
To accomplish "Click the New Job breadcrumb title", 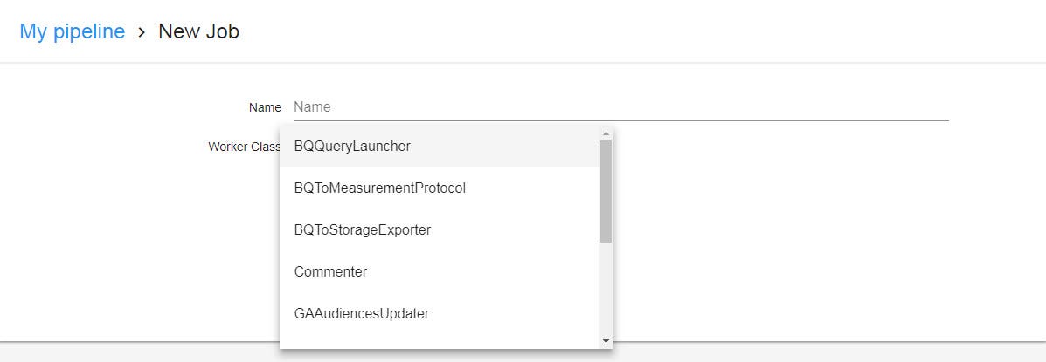I will [198, 31].
